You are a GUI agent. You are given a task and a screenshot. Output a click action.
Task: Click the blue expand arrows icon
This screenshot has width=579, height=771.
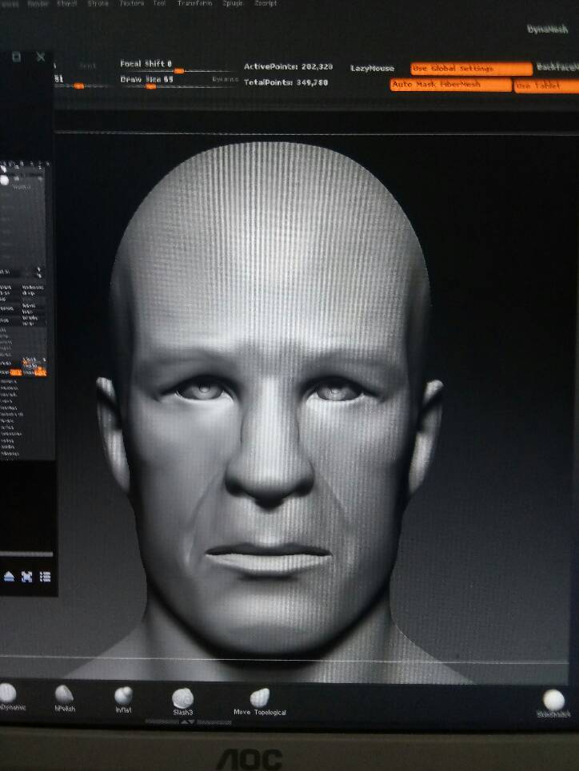[x=26, y=576]
